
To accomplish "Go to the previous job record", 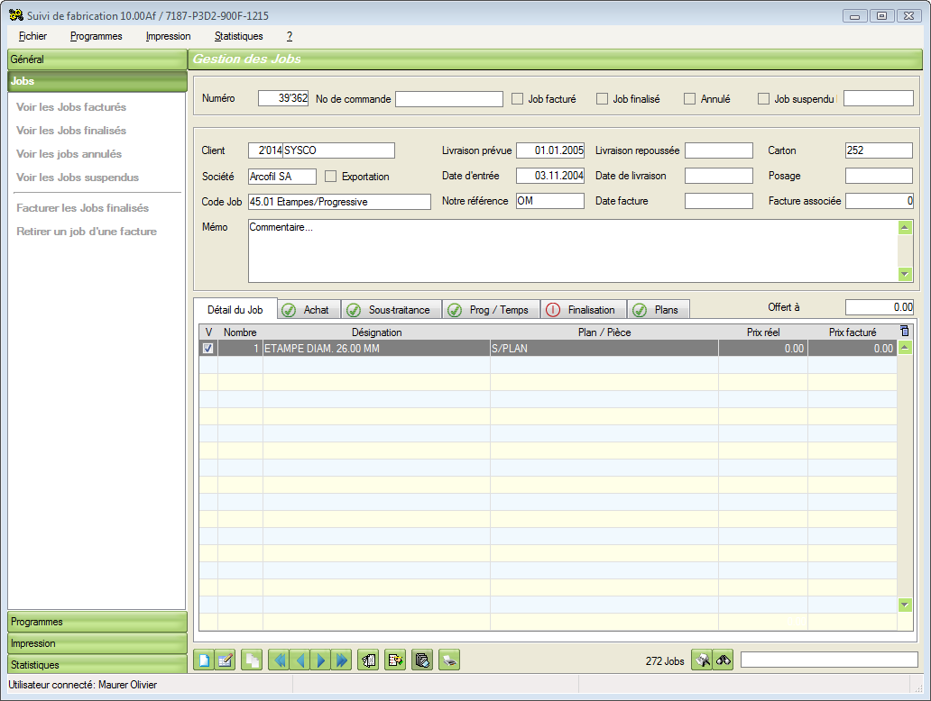I will coord(300,660).
